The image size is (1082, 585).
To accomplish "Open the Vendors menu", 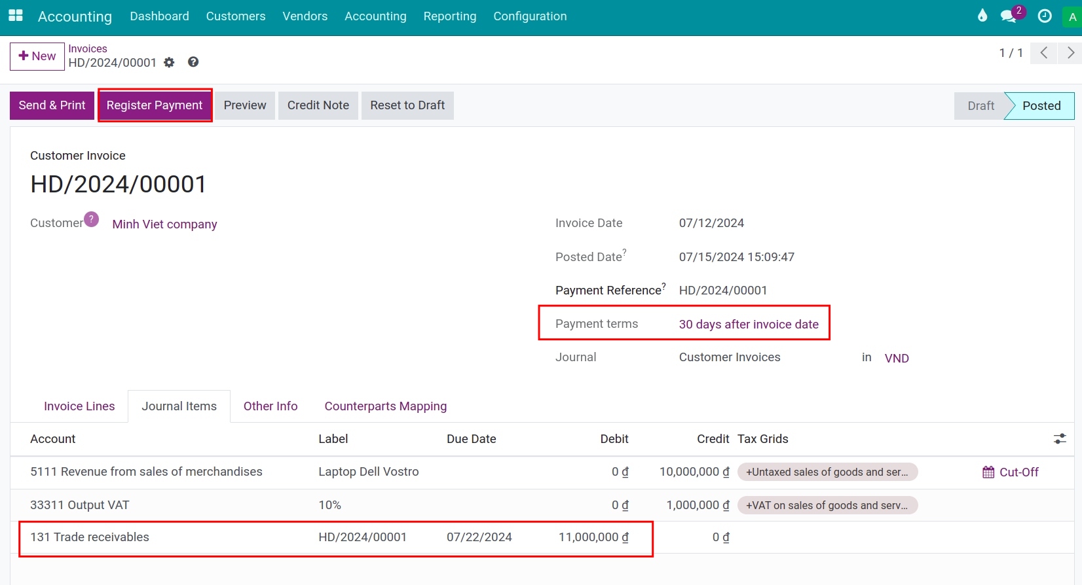I will (x=305, y=16).
